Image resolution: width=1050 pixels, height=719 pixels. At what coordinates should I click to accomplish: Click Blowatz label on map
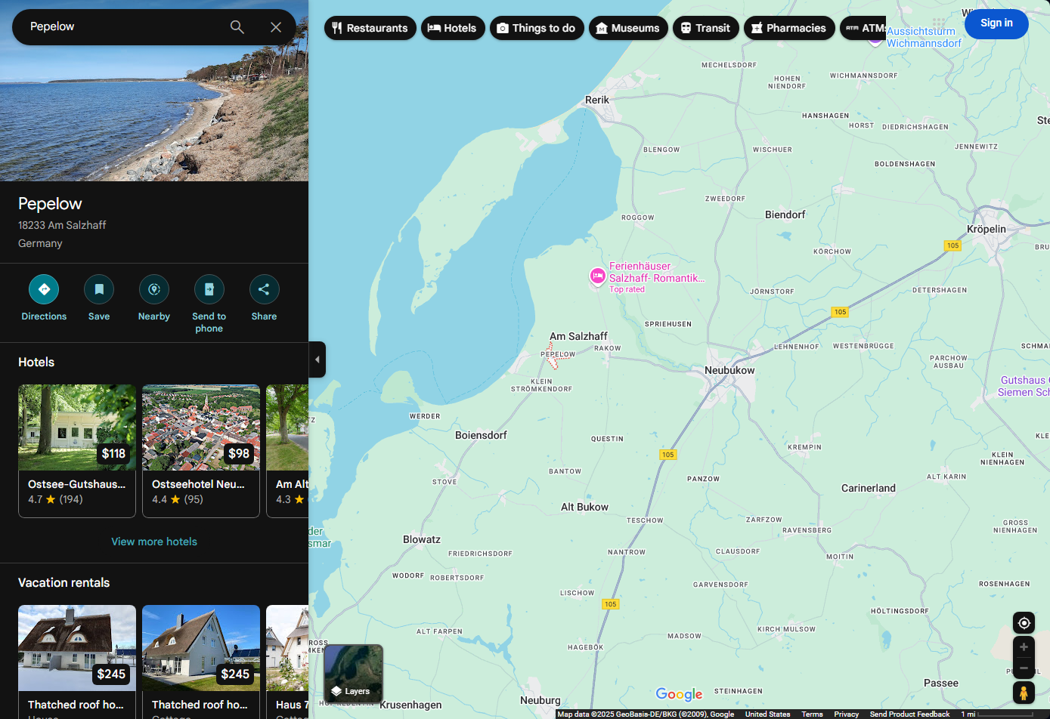pos(422,539)
